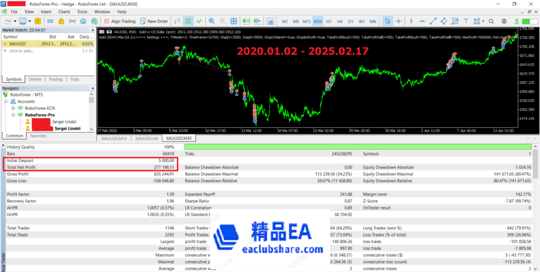Open the Tools menu
This screenshot has height=272, width=540.
point(82,11)
